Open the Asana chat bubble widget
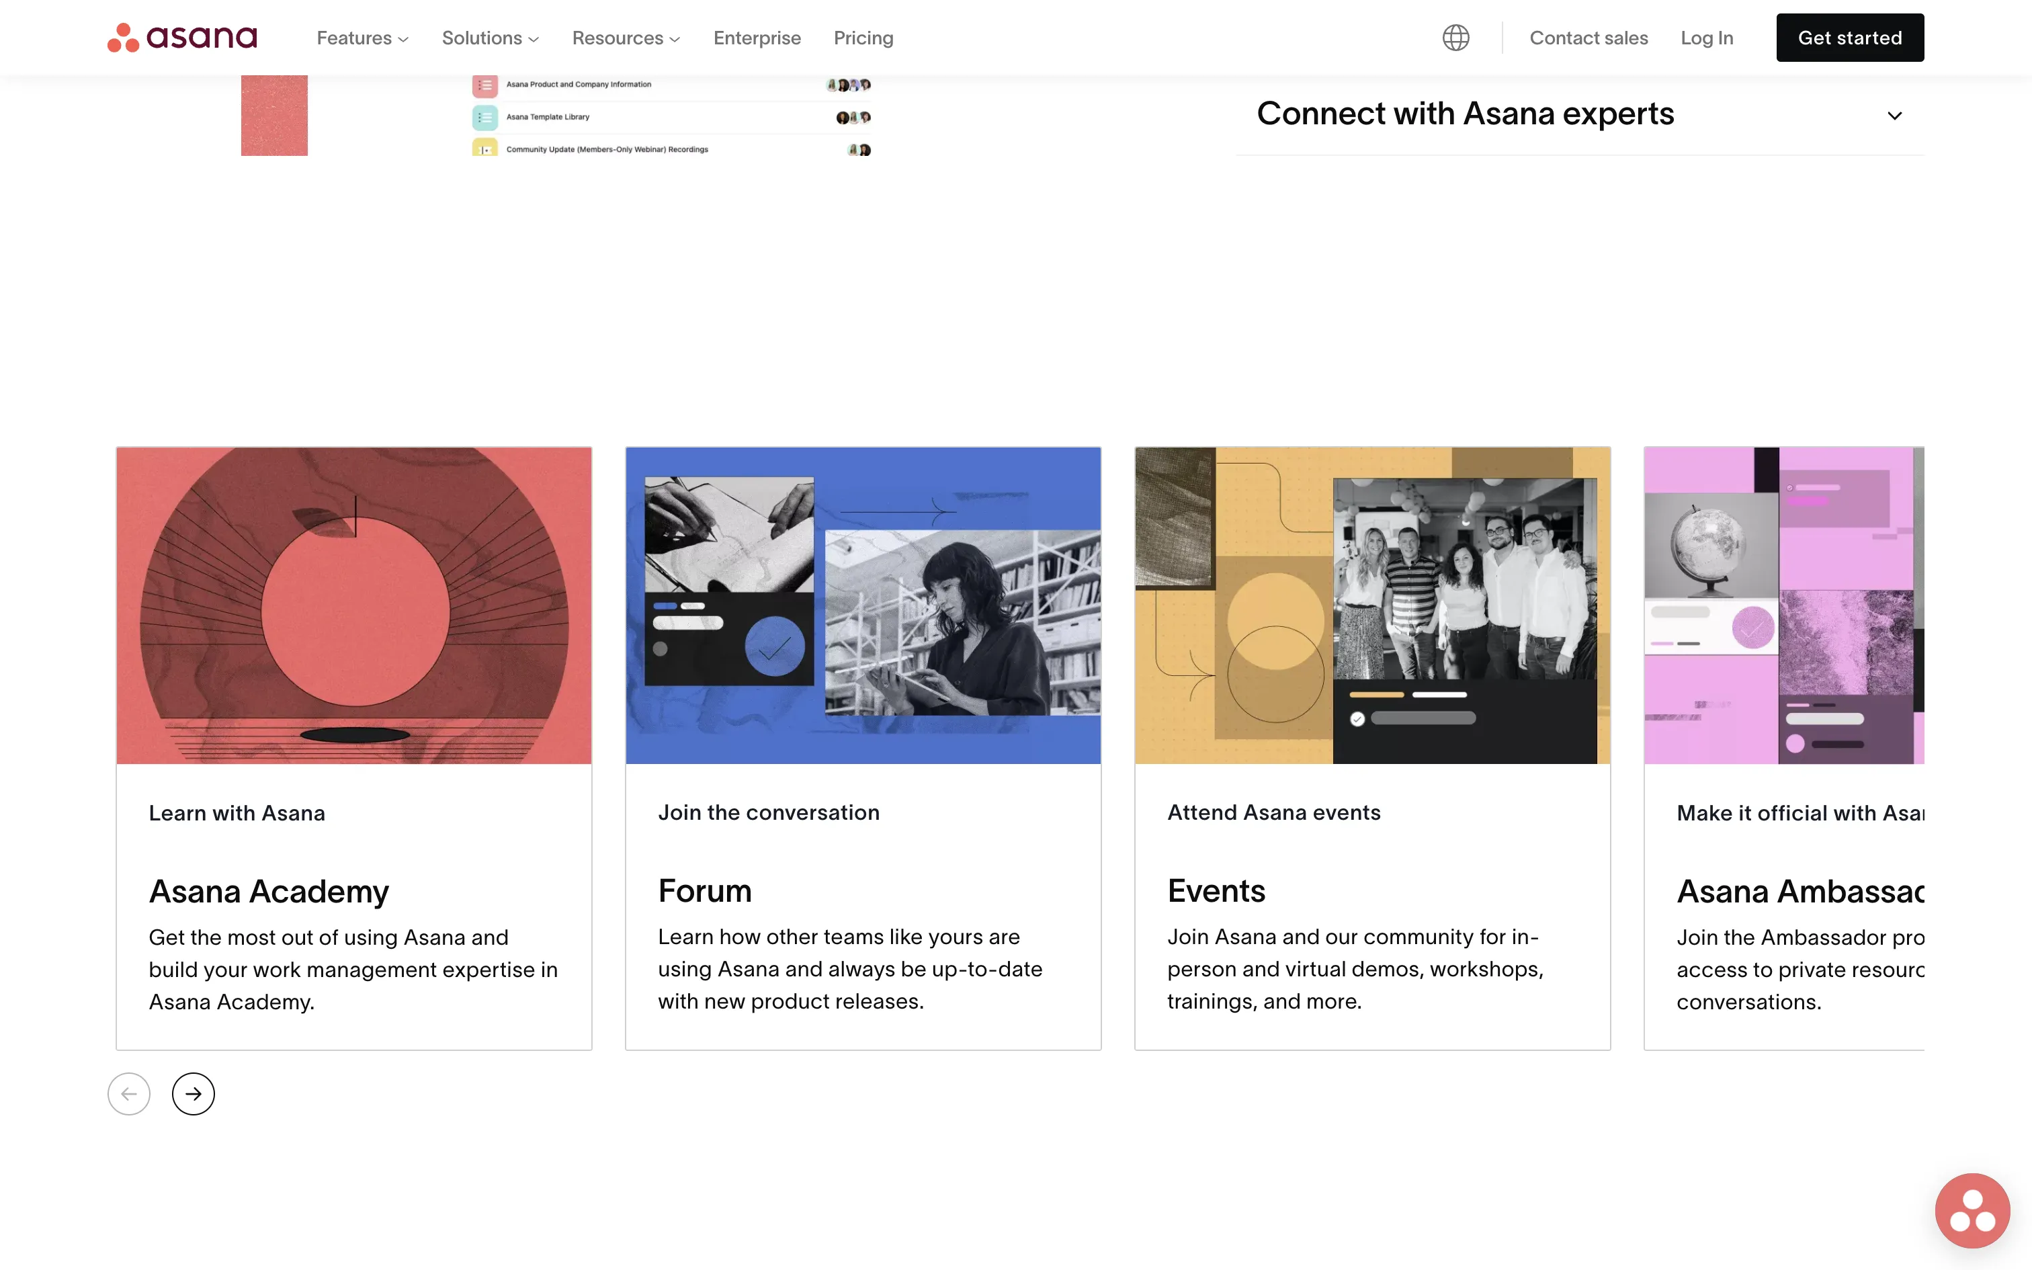The width and height of the screenshot is (2032, 1270). pyautogui.click(x=1972, y=1210)
